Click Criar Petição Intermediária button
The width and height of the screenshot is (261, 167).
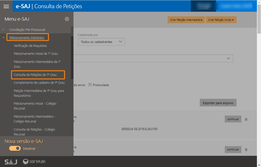click(186, 20)
